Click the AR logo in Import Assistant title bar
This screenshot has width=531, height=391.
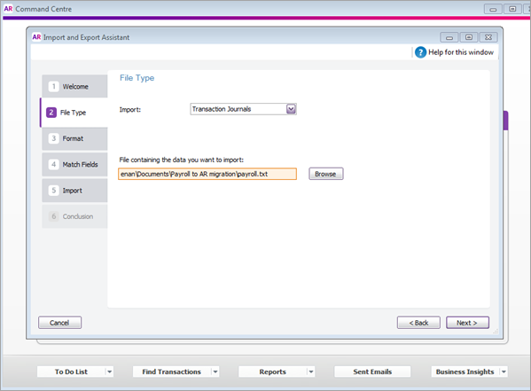(36, 37)
